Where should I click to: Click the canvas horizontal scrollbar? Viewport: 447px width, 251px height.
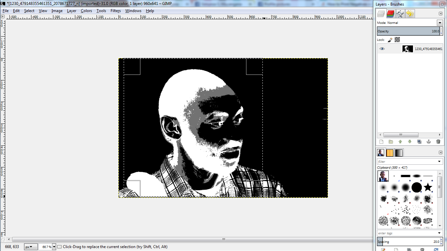coord(224,239)
